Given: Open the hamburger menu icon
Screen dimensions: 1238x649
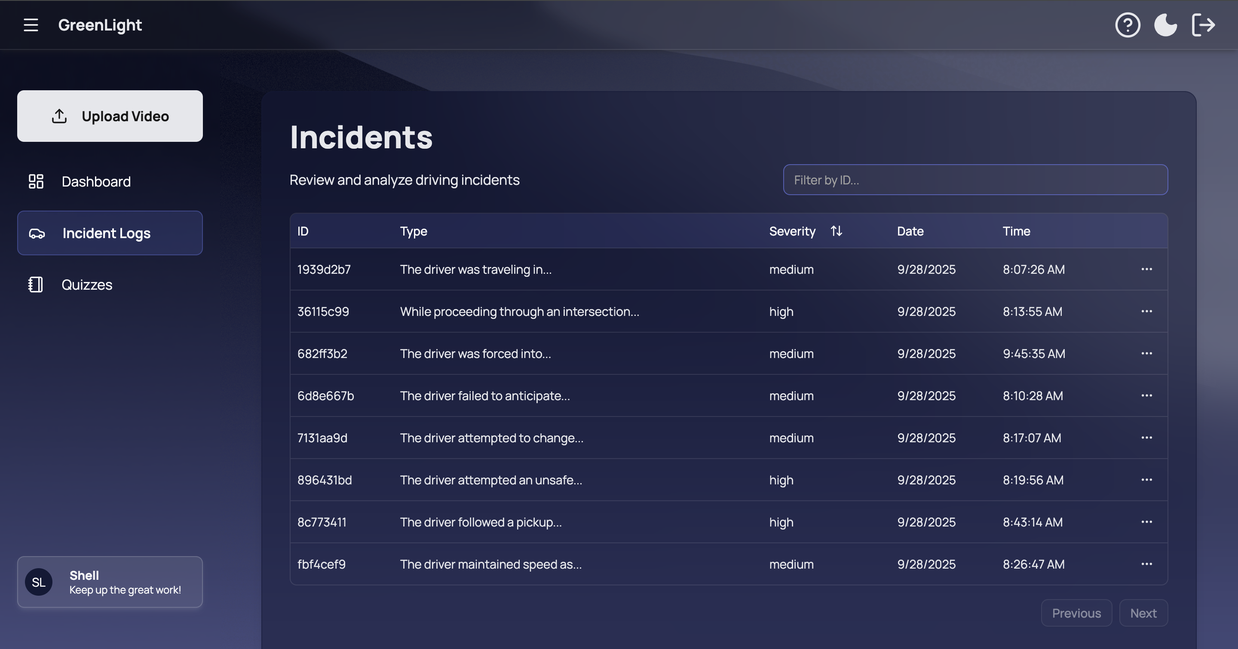Looking at the screenshot, I should click(x=31, y=25).
